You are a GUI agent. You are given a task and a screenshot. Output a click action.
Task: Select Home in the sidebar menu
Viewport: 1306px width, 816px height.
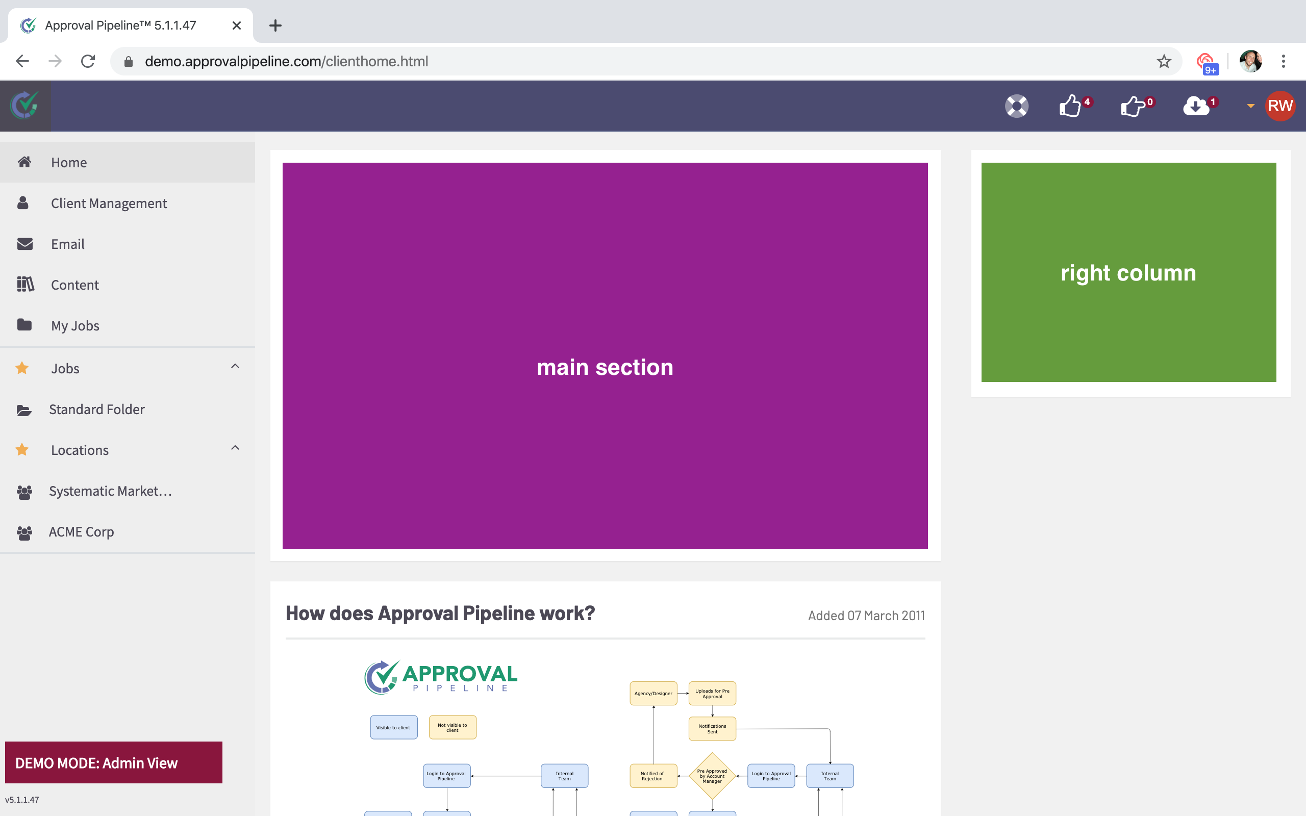(x=68, y=162)
